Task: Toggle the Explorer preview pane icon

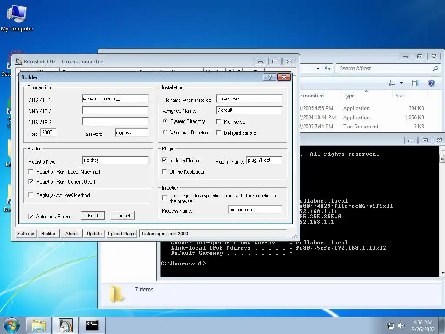Action: (x=416, y=83)
